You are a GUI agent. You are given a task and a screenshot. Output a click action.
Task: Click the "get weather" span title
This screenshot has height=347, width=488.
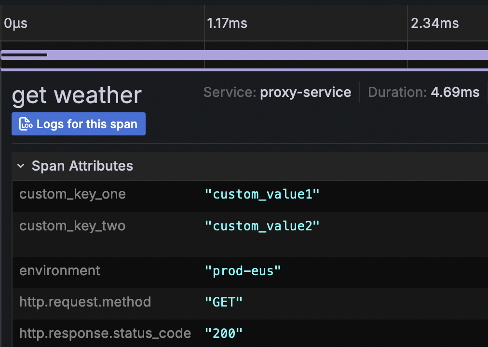pyautogui.click(x=77, y=96)
